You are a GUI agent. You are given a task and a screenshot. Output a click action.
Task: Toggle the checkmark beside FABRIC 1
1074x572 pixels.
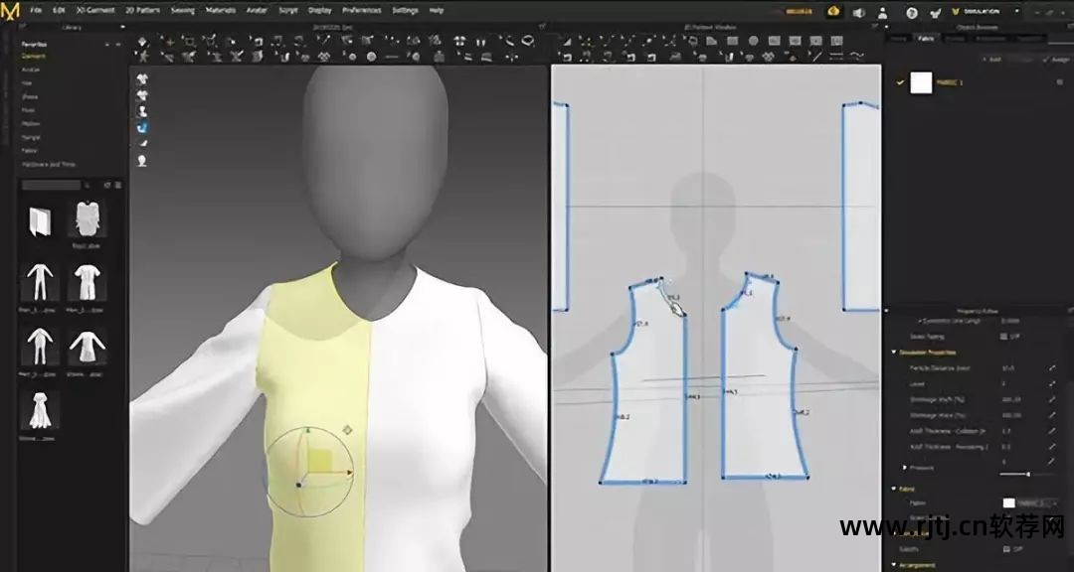900,82
